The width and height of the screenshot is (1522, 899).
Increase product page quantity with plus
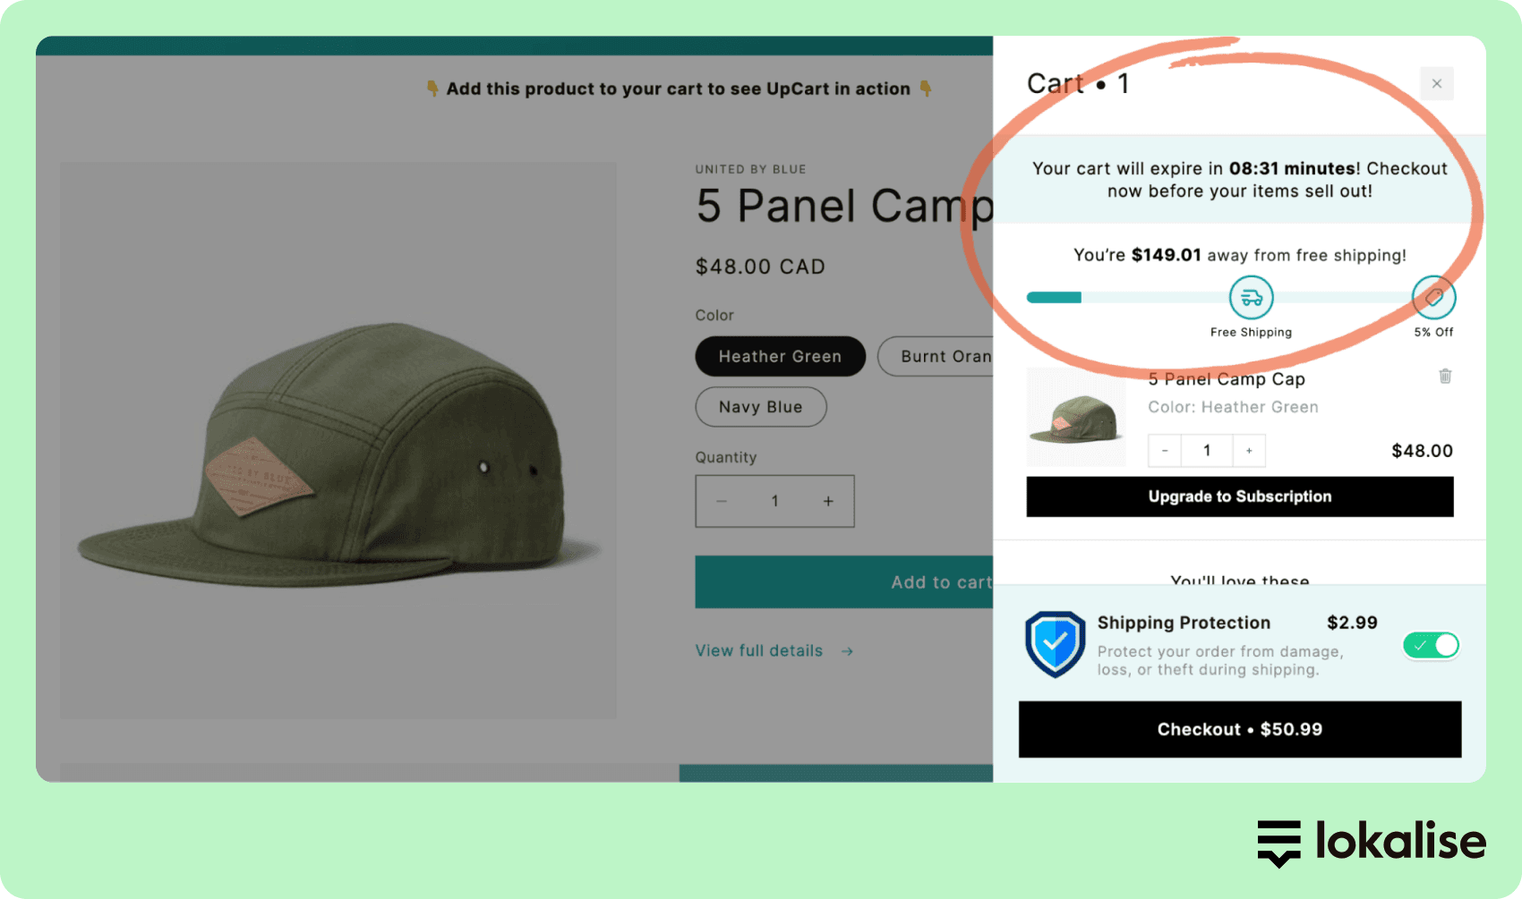click(828, 501)
